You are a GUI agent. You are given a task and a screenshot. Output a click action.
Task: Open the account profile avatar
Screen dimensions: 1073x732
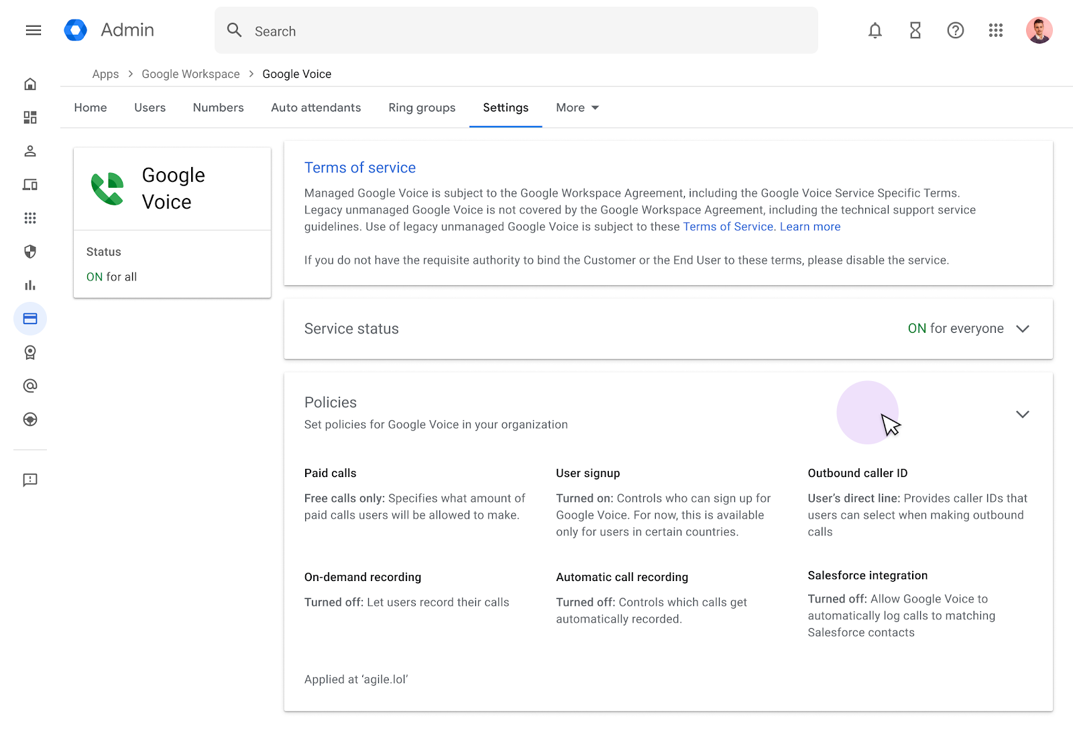coord(1039,30)
